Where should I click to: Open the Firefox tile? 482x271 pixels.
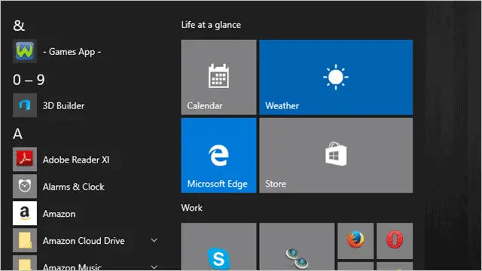[x=355, y=241]
